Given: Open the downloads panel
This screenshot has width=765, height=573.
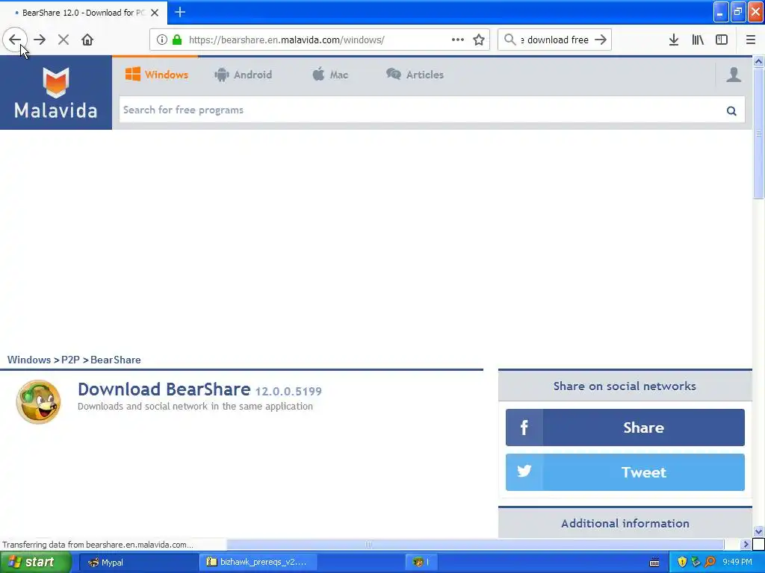Looking at the screenshot, I should pyautogui.click(x=674, y=40).
